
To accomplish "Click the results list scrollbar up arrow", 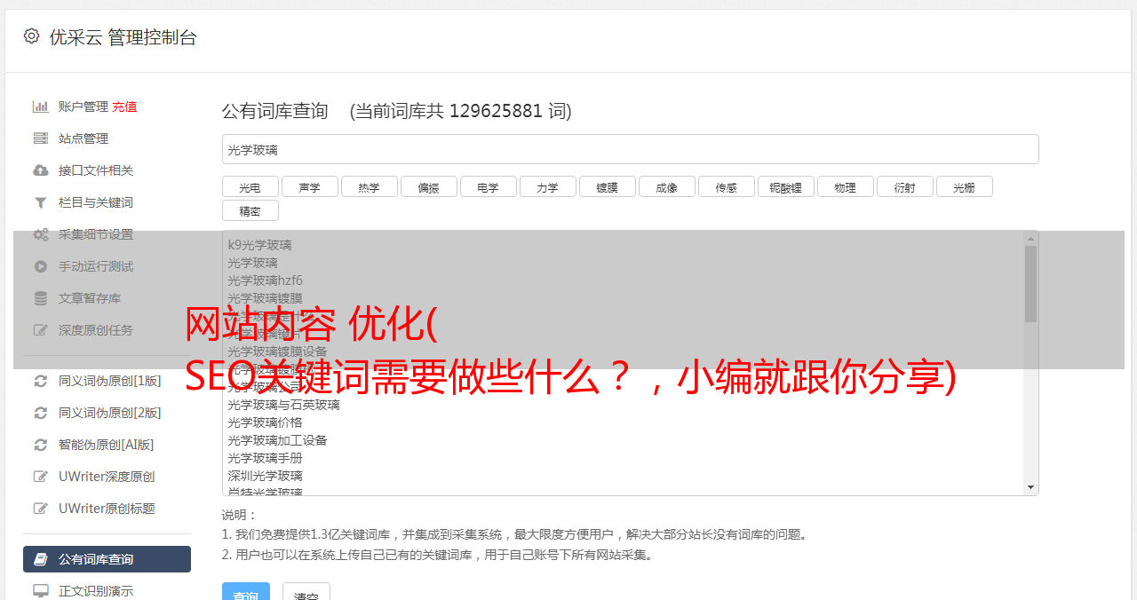I will (1030, 239).
